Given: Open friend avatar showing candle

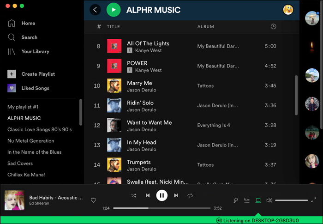Looking at the screenshot, I should (312, 47).
